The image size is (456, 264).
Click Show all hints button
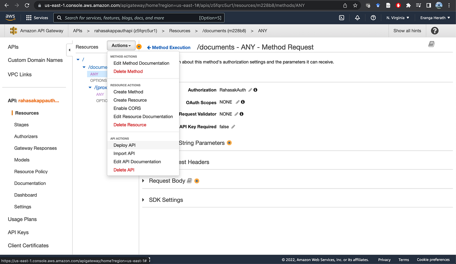[407, 31]
